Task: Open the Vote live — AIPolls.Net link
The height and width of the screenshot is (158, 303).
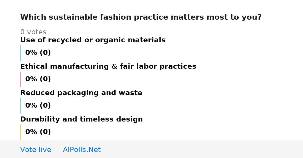Action: (60, 150)
